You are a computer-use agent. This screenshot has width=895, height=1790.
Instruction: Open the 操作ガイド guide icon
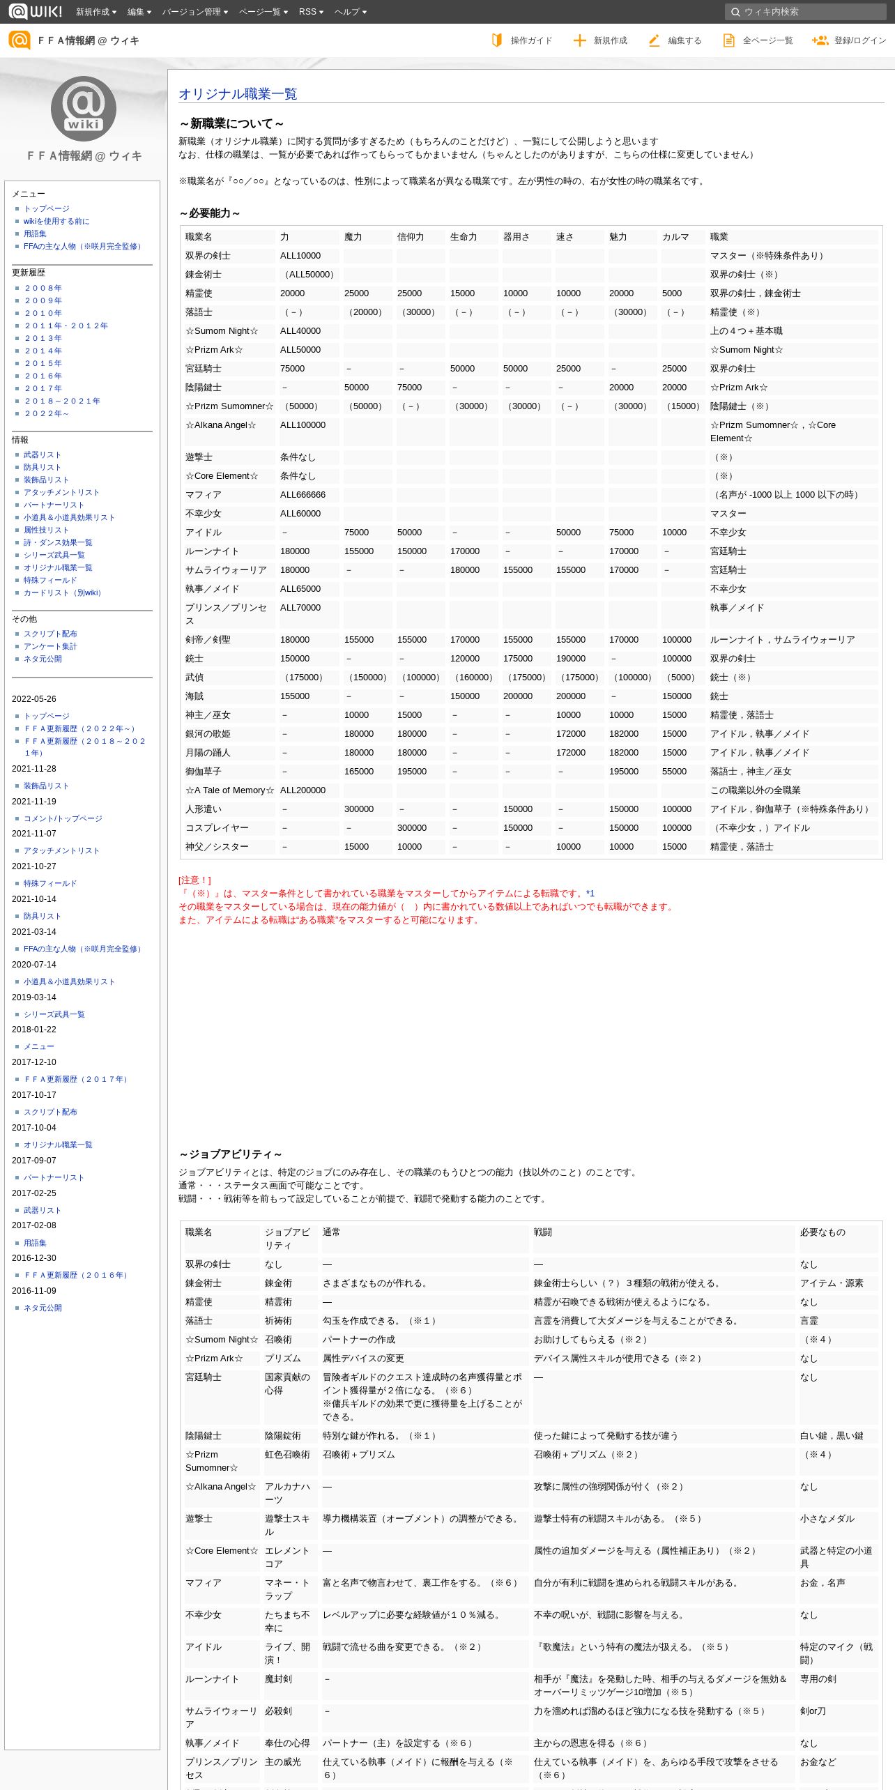click(x=497, y=40)
